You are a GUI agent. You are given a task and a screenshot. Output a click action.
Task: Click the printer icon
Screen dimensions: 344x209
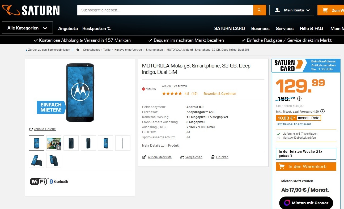(x=213, y=157)
